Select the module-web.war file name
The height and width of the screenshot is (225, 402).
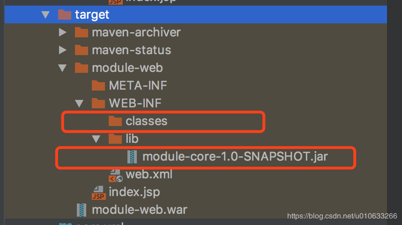140,210
